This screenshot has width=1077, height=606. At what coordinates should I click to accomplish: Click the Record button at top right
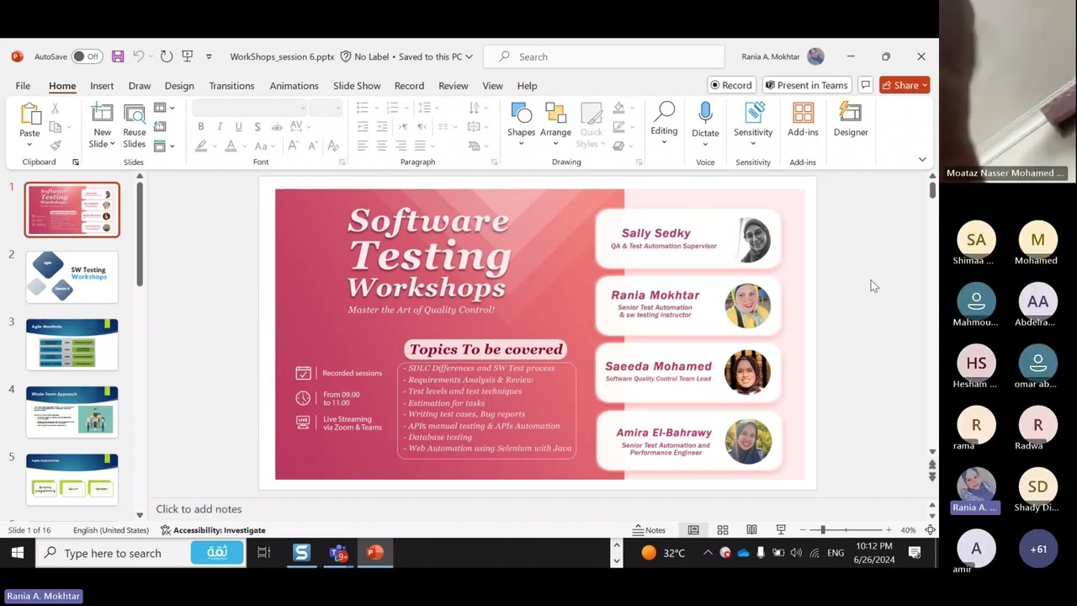tap(730, 85)
